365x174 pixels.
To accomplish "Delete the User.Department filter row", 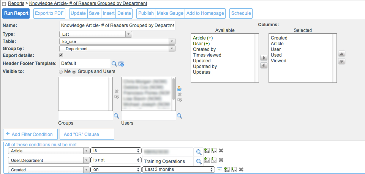I will [x=221, y=160].
